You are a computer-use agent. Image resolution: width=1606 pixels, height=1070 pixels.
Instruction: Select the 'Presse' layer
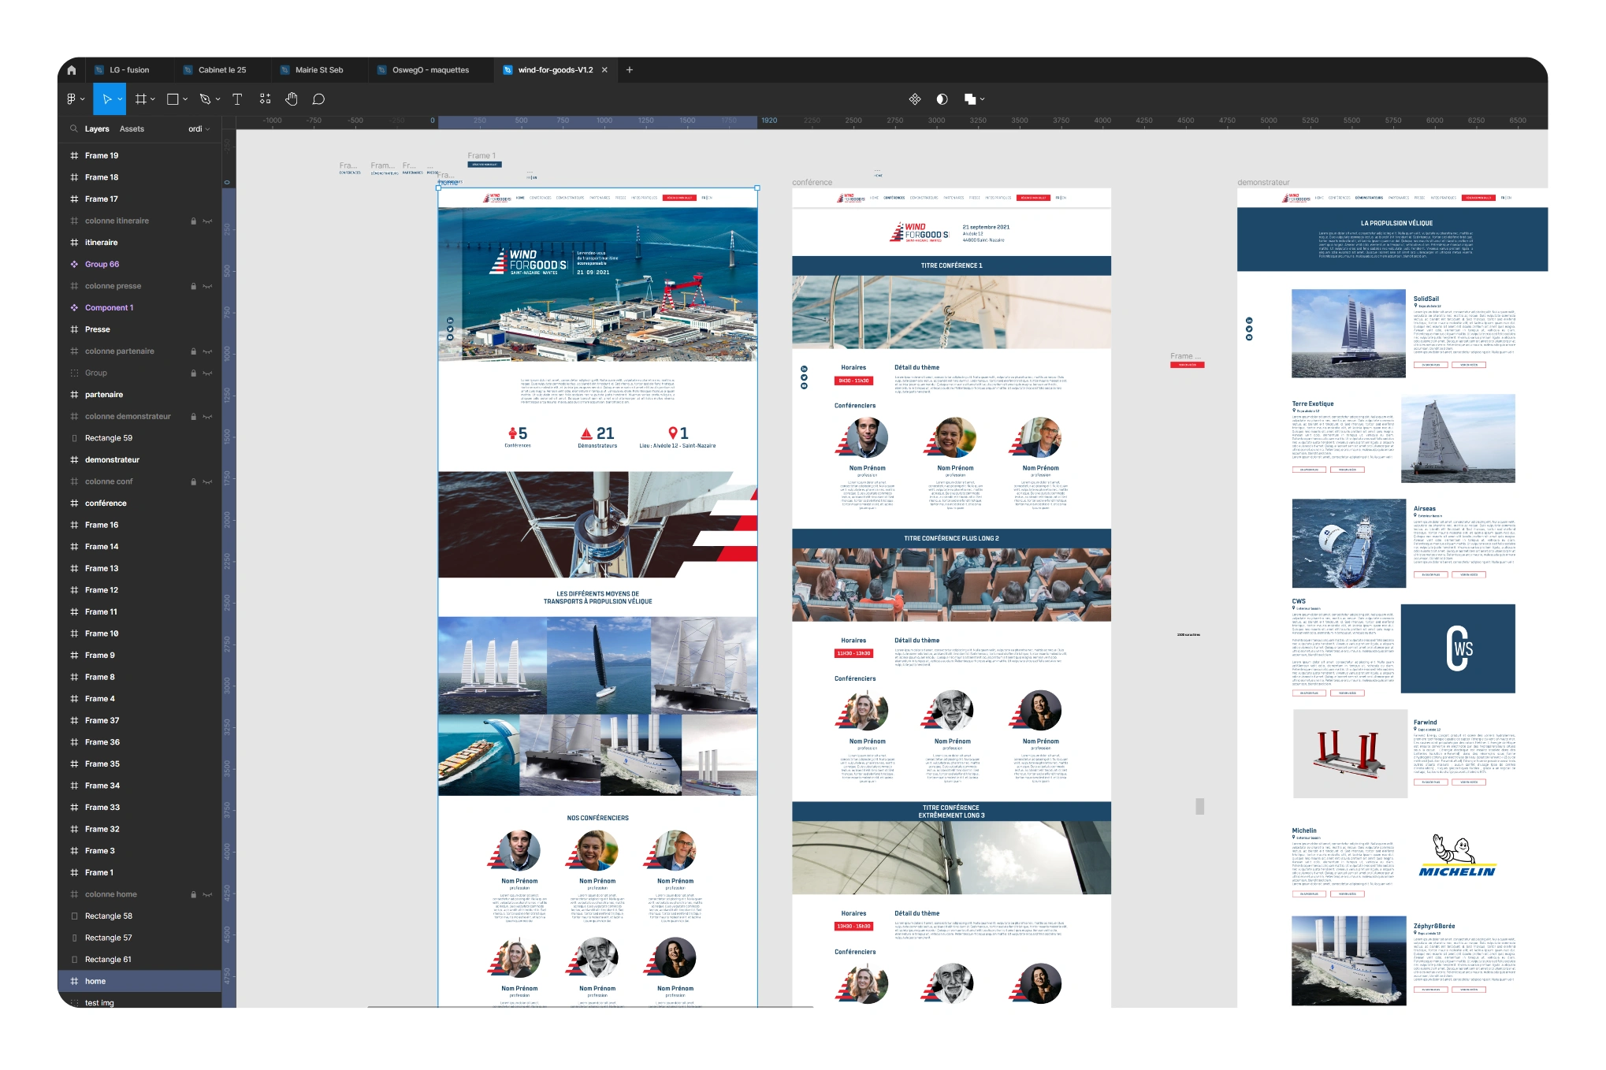pos(139,330)
